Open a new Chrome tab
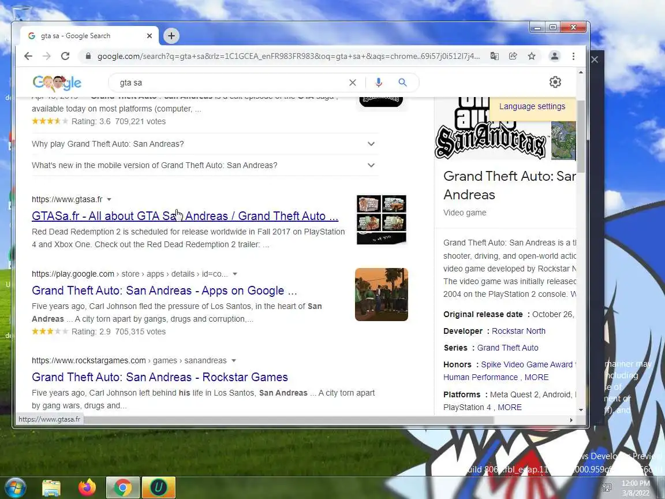Screen dimensions: 665x499 tap(171, 36)
